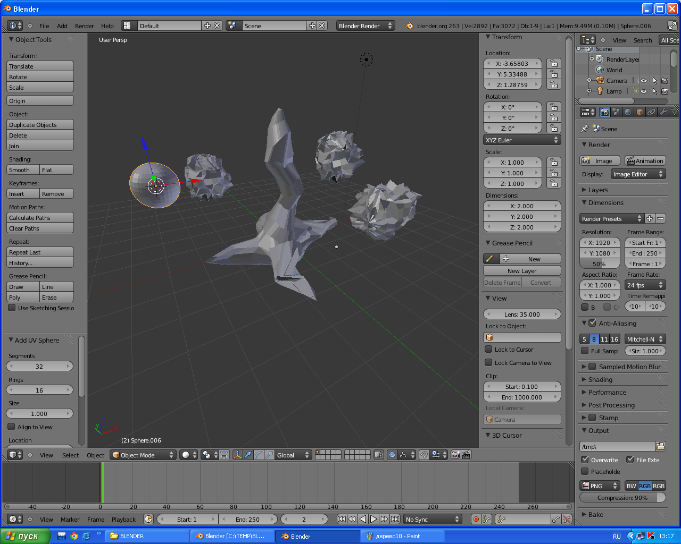Hide the Lamp object using eye icon
681x544 pixels.
(x=644, y=91)
